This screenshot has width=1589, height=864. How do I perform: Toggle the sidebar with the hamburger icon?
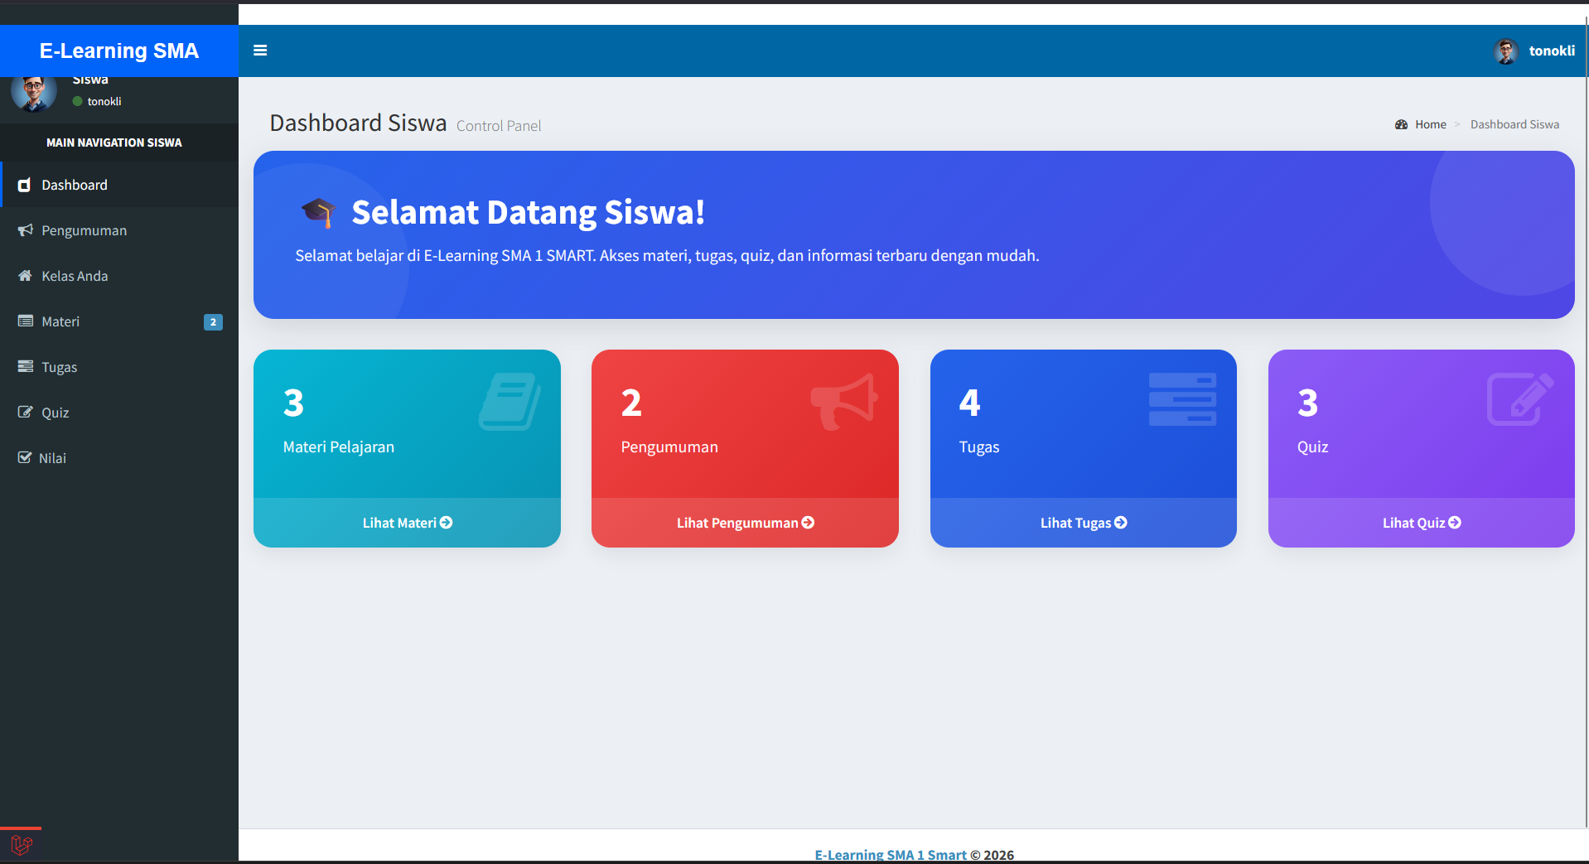(x=260, y=51)
